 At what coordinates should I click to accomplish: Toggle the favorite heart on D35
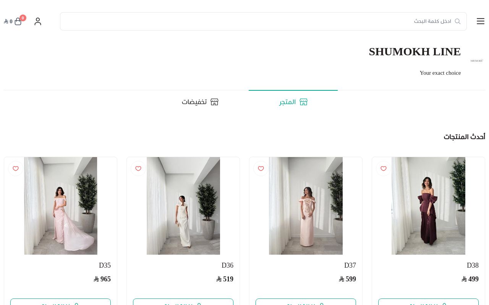[x=16, y=169]
